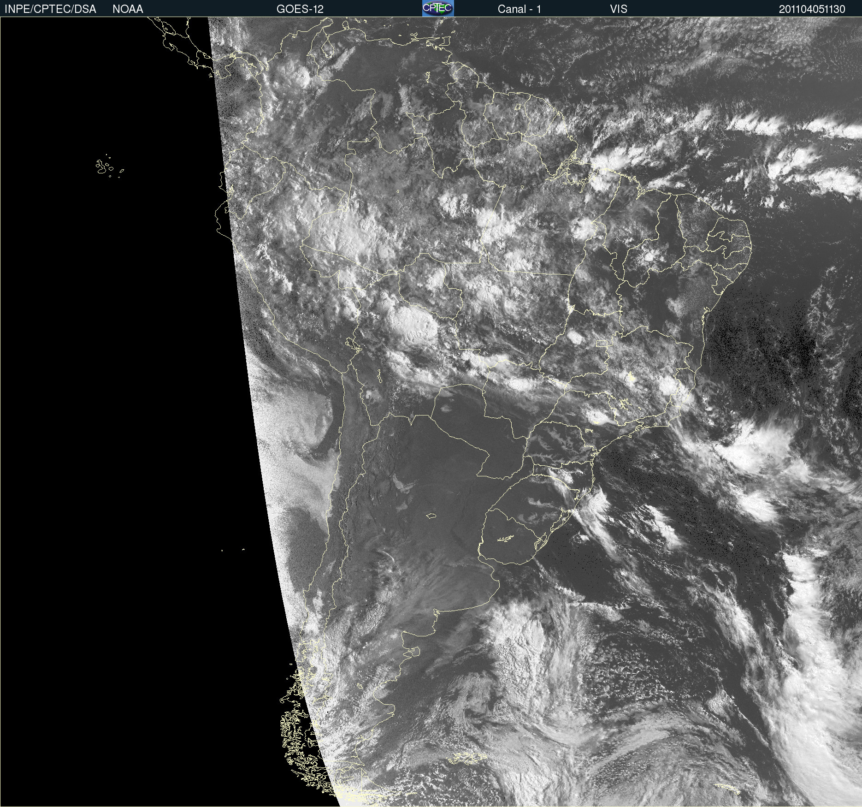The height and width of the screenshot is (807, 862).
Task: Select the timestamp 201104051130
Action: pos(812,9)
